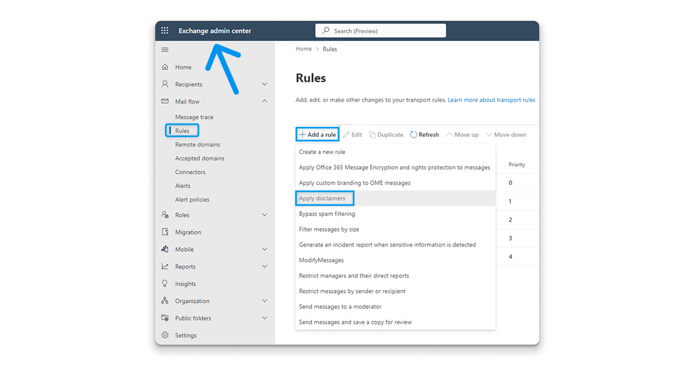
Task: Open Accepted domains page
Action: tap(200, 158)
